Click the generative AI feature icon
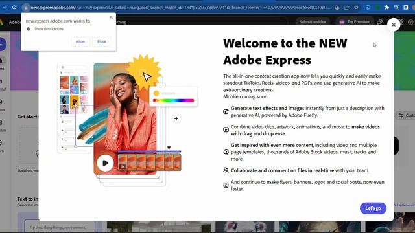 (226, 111)
